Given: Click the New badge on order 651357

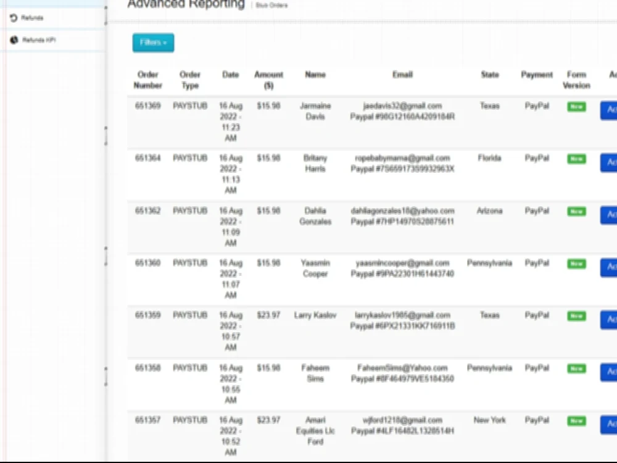Looking at the screenshot, I should click(575, 422).
